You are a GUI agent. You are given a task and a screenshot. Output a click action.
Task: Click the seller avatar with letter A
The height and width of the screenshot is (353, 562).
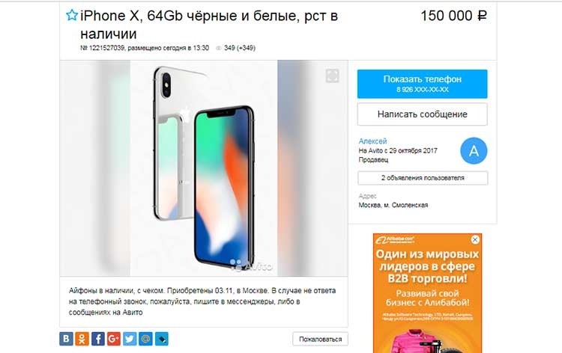pyautogui.click(x=474, y=150)
